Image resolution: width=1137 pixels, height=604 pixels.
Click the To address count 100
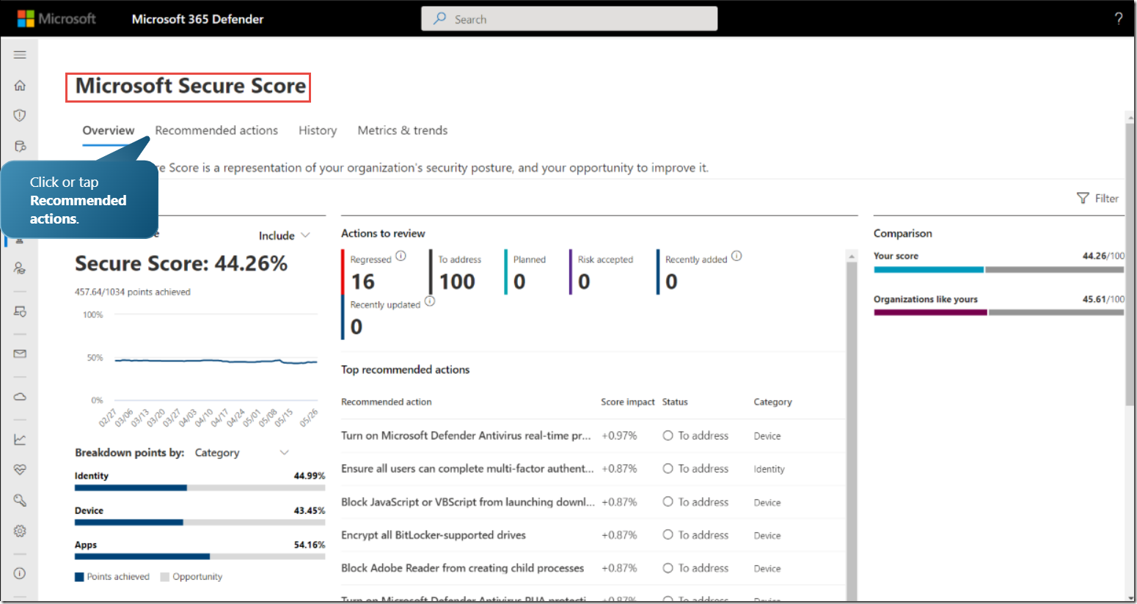[x=457, y=281]
